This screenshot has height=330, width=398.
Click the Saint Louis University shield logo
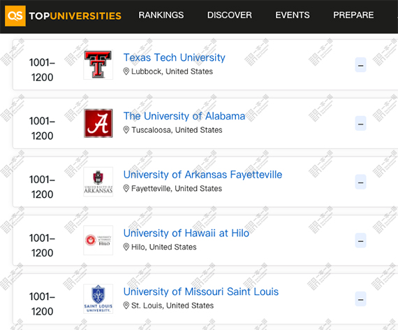click(98, 299)
